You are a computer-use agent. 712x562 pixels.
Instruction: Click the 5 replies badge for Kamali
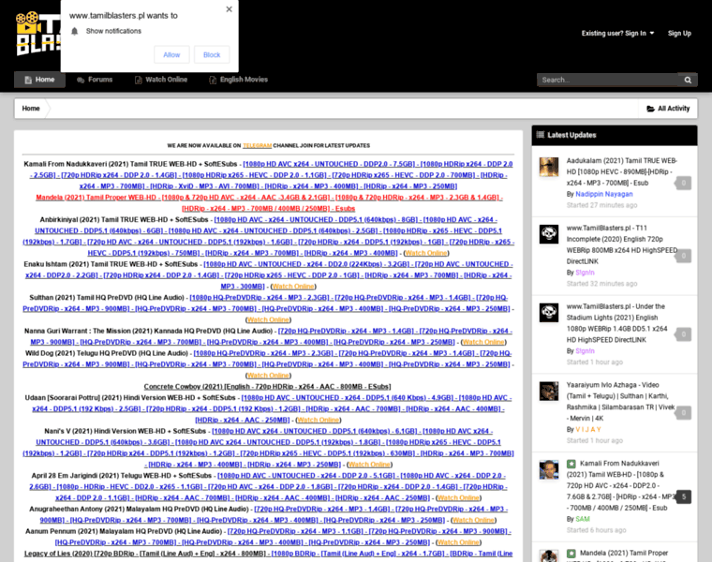pos(684,496)
